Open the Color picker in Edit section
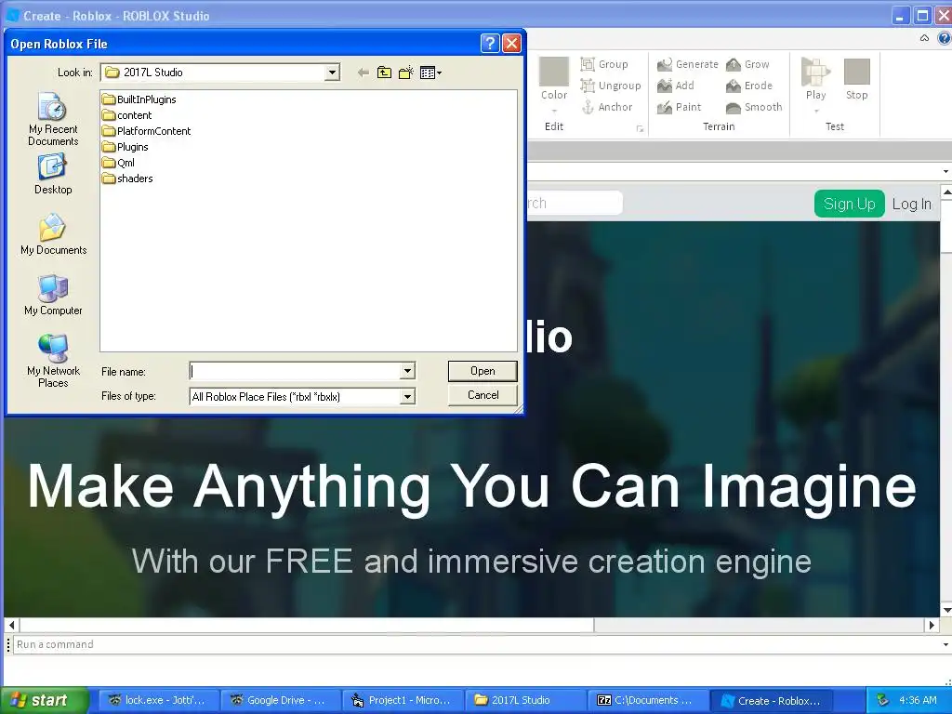952x714 pixels. tap(554, 84)
